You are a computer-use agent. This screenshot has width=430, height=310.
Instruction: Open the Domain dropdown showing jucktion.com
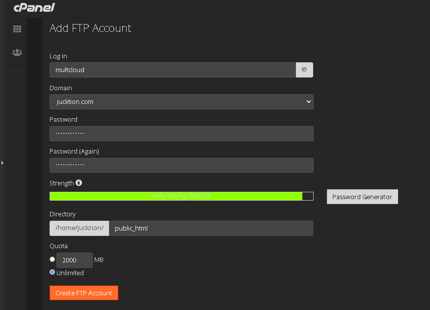click(x=182, y=102)
